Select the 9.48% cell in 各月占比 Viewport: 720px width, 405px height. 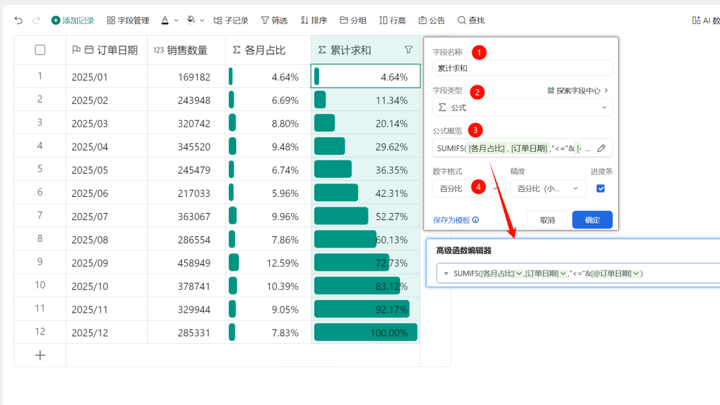[x=268, y=146]
